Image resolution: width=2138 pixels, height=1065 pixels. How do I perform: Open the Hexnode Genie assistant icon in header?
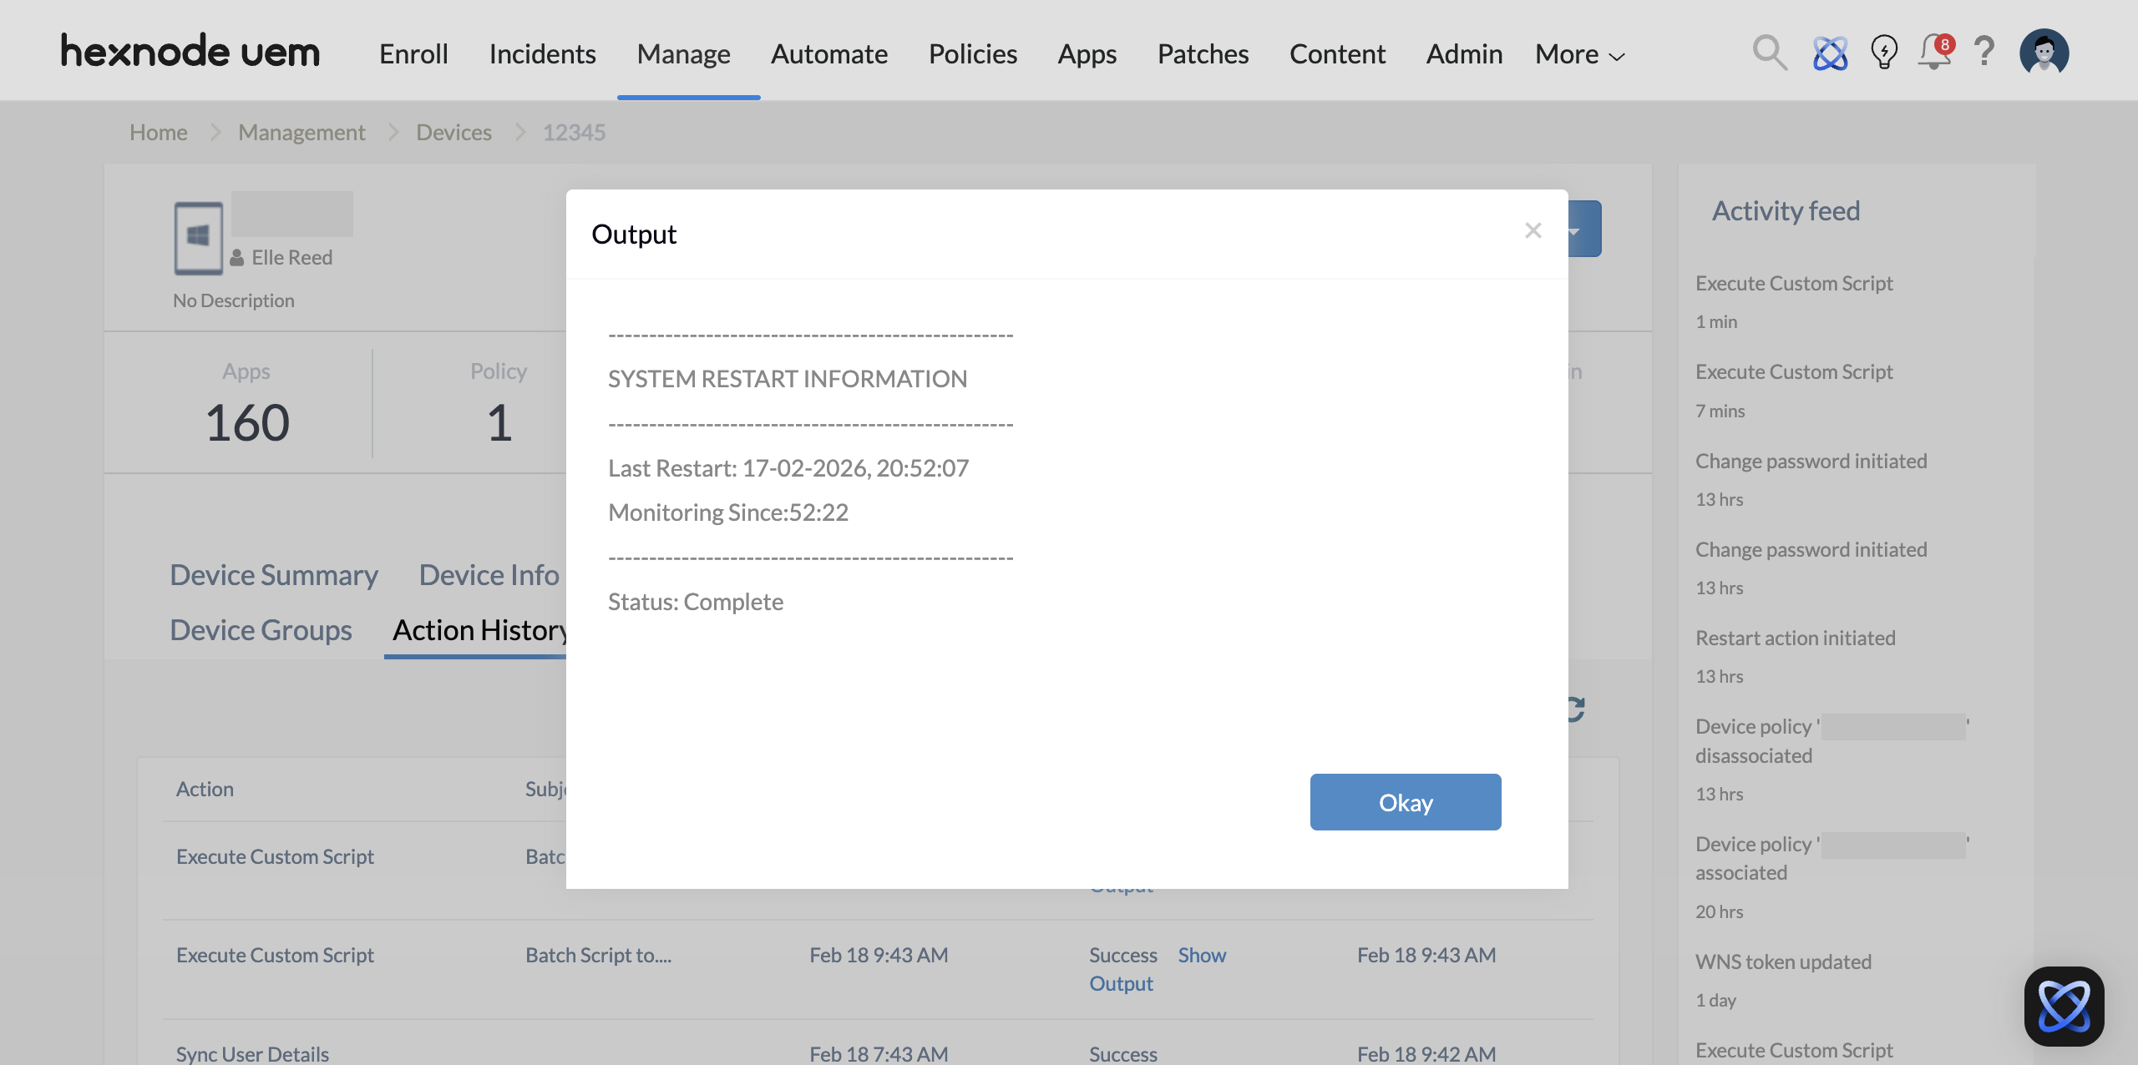click(1830, 53)
